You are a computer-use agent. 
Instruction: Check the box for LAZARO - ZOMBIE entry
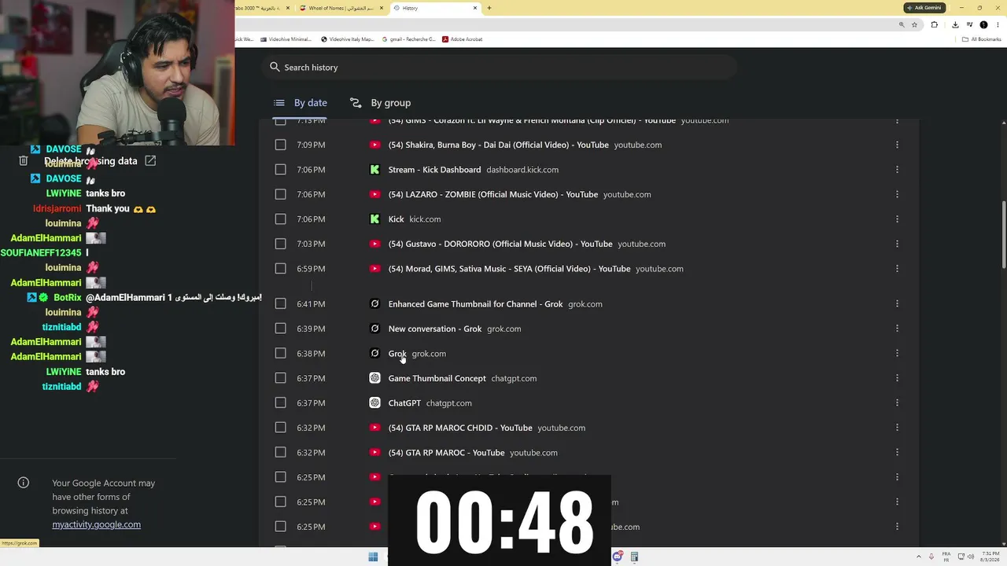(280, 194)
